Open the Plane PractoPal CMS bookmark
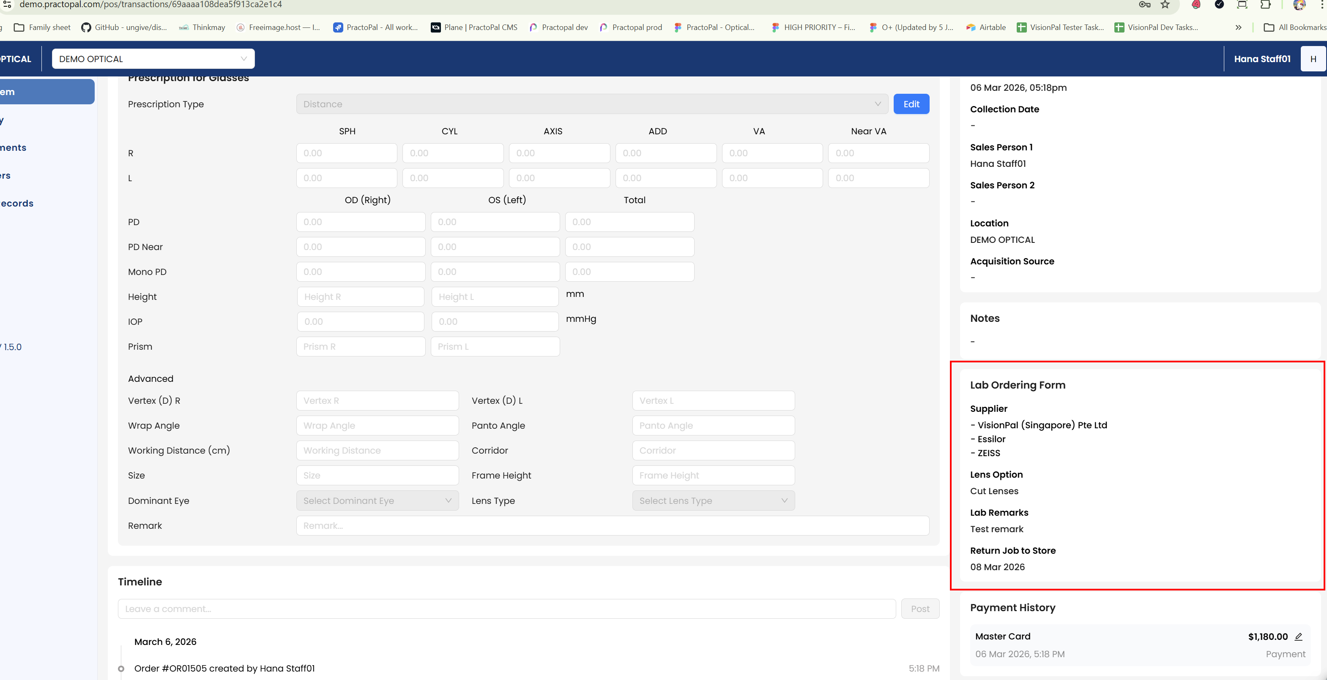1327x680 pixels. (x=474, y=27)
